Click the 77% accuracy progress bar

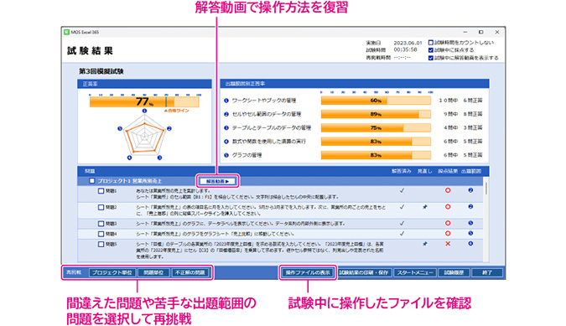tap(144, 101)
